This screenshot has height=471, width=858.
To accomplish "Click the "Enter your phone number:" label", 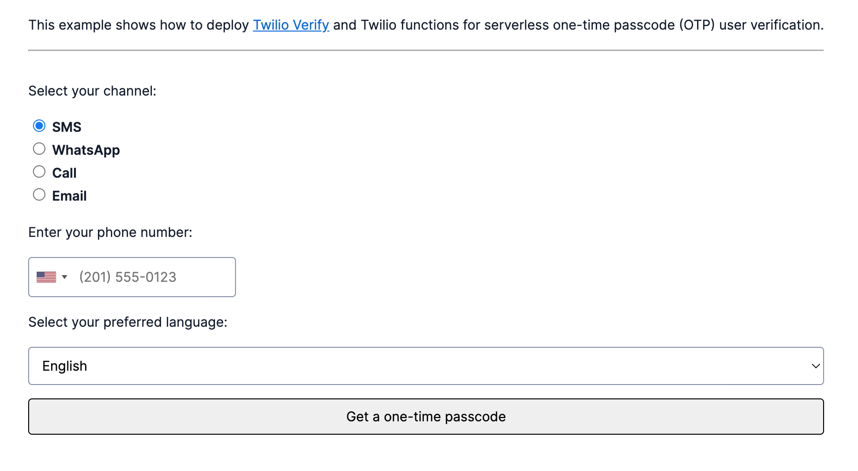I will coord(110,232).
